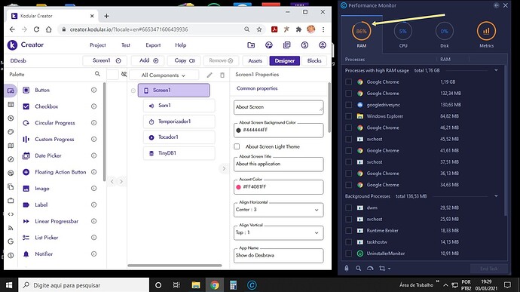Open a new Chrome tab
This screenshot has width=520, height=292.
106,16
